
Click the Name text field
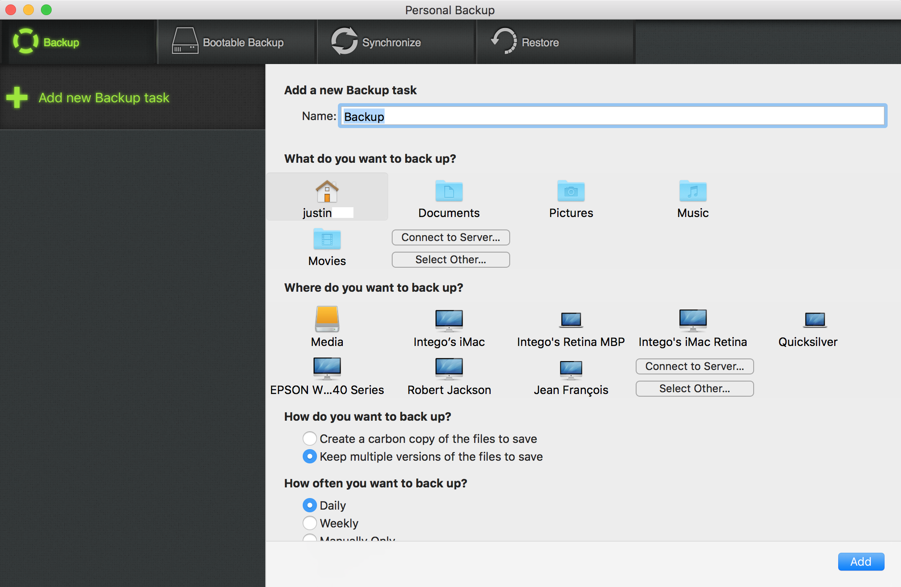point(613,116)
